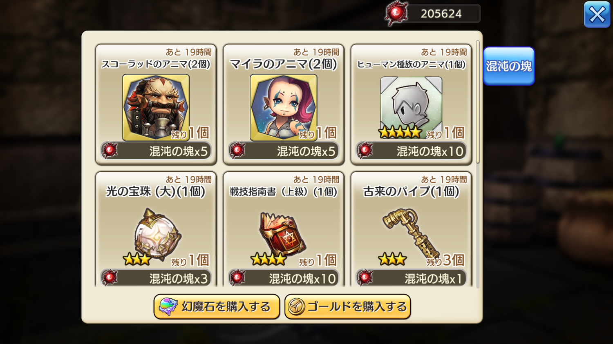Click the gold coin icon on ゴールド button
Image resolution: width=613 pixels, height=344 pixels.
pos(296,306)
